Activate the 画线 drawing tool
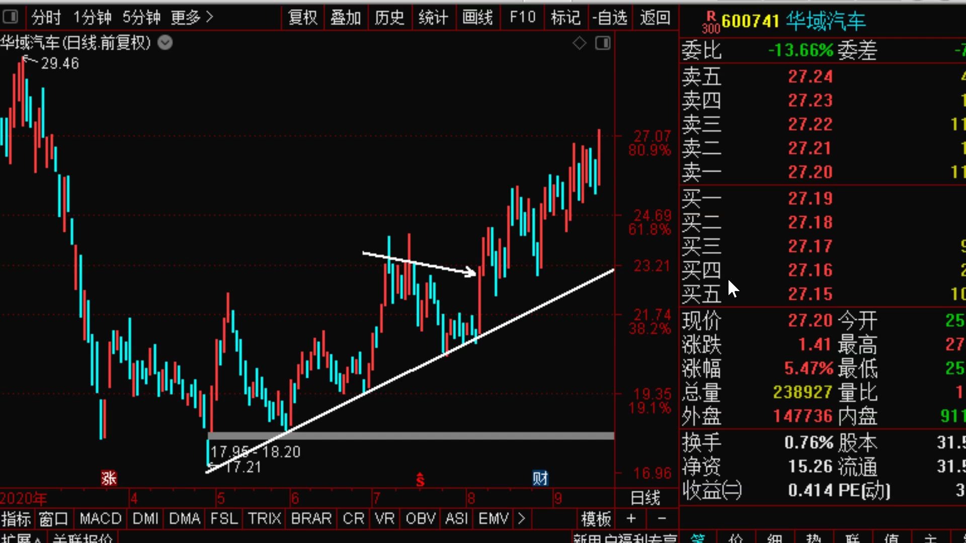This screenshot has height=543, width=966. click(477, 18)
